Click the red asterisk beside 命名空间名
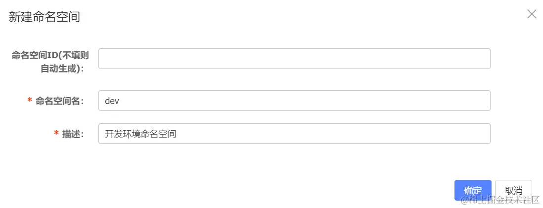 click(x=30, y=101)
